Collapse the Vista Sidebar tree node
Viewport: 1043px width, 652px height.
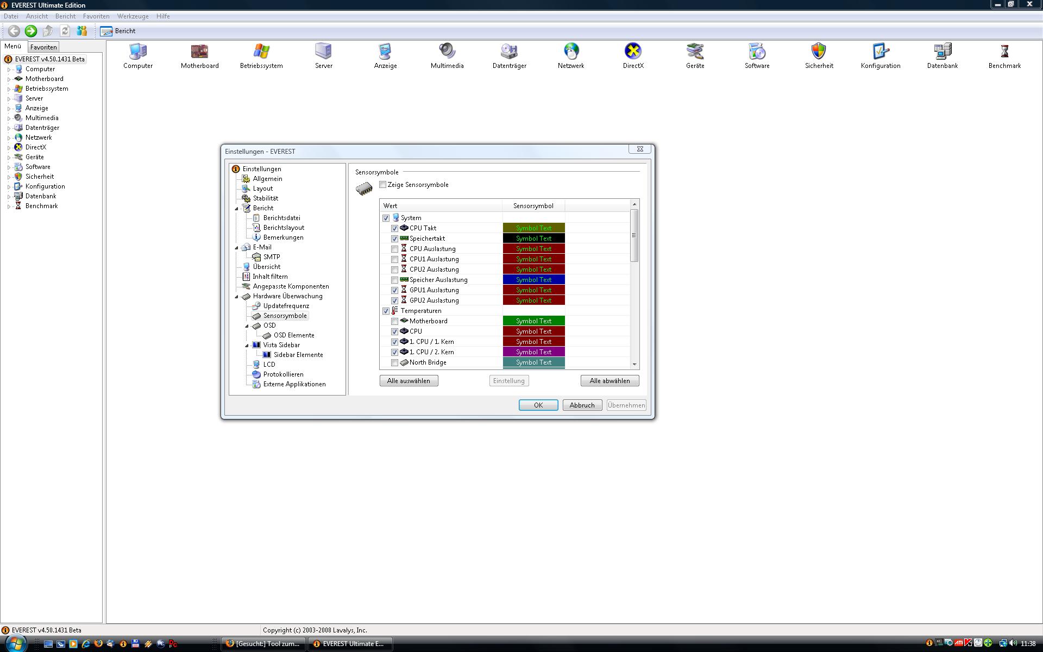coord(247,346)
